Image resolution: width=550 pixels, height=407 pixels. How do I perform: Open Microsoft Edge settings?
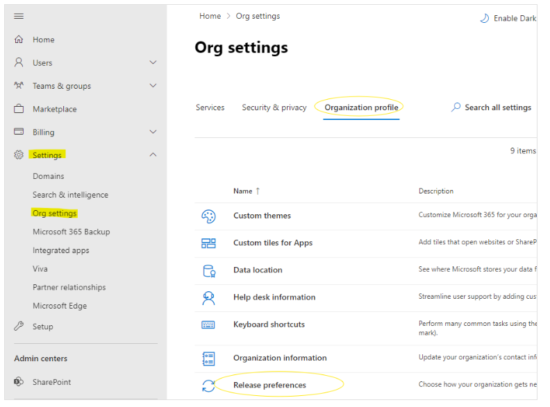60,306
